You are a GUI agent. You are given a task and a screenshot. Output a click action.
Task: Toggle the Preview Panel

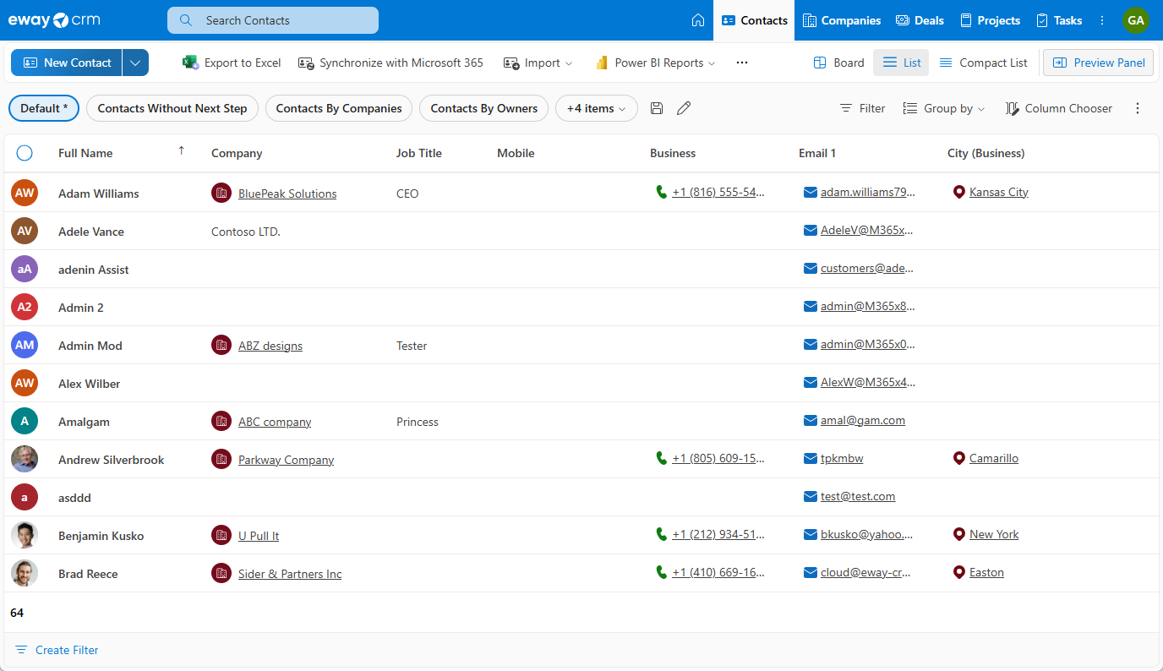tap(1098, 63)
